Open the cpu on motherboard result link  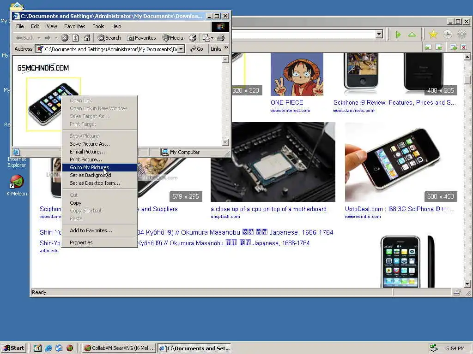(268, 209)
